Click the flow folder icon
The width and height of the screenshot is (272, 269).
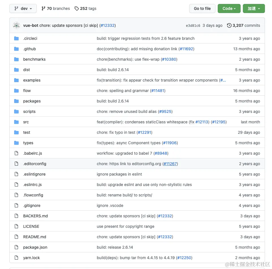click(16, 91)
